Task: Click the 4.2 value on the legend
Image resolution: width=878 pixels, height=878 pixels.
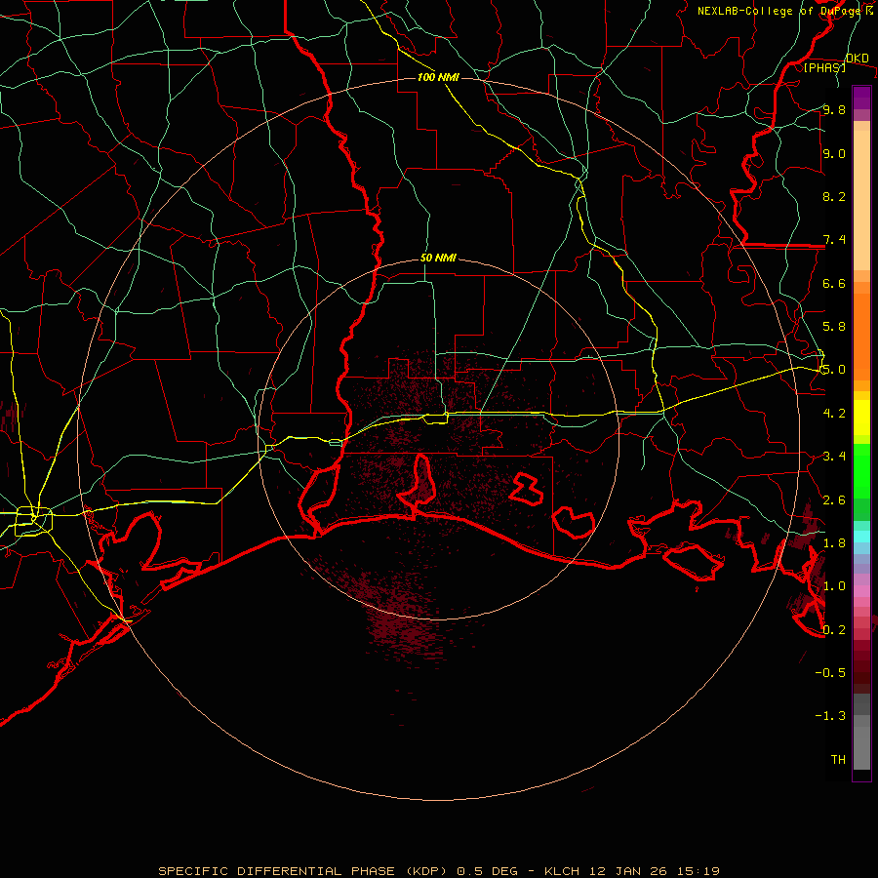Action: pos(834,414)
